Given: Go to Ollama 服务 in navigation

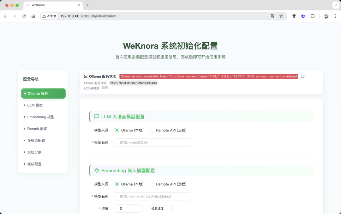Looking at the screenshot, I should pyautogui.click(x=43, y=93).
